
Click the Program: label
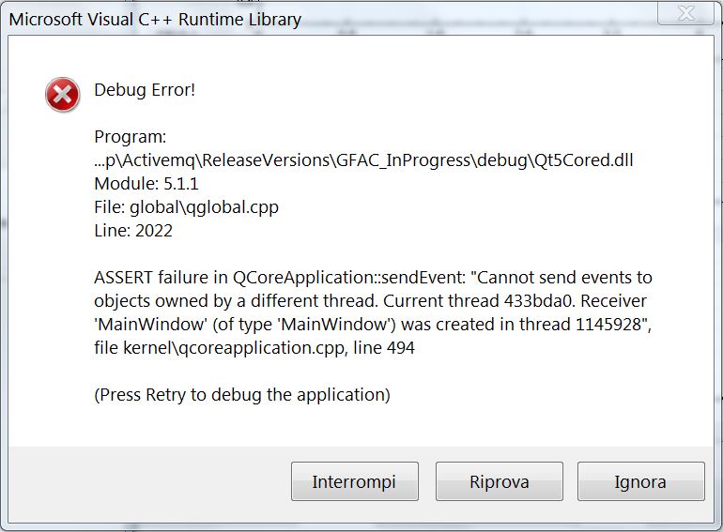tap(130, 137)
